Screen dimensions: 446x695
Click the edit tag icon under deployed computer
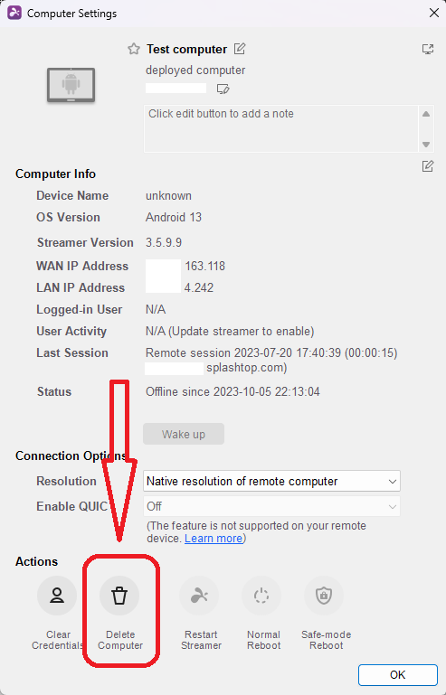click(223, 89)
